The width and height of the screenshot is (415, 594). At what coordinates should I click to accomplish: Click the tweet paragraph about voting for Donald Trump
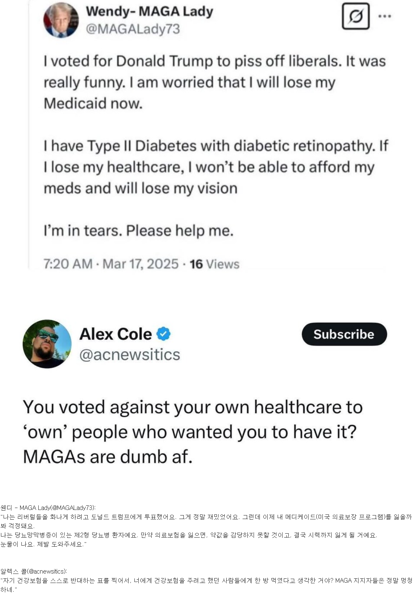coord(214,82)
